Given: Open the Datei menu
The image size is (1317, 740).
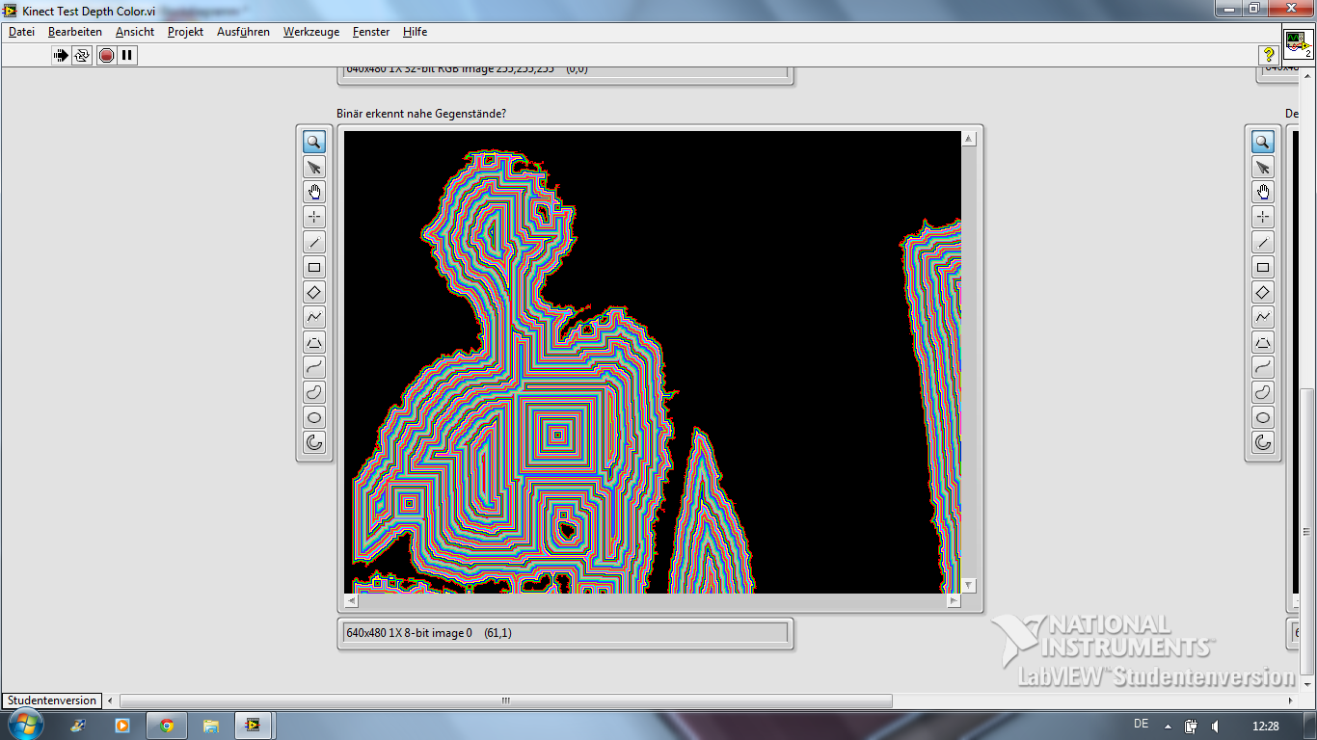Looking at the screenshot, I should tap(21, 32).
